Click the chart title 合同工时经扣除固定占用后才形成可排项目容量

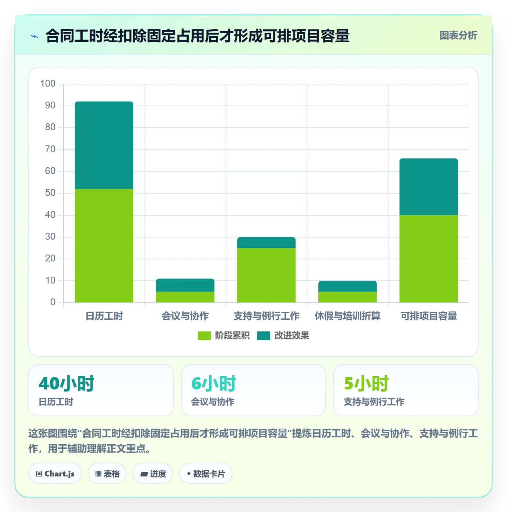(x=197, y=36)
